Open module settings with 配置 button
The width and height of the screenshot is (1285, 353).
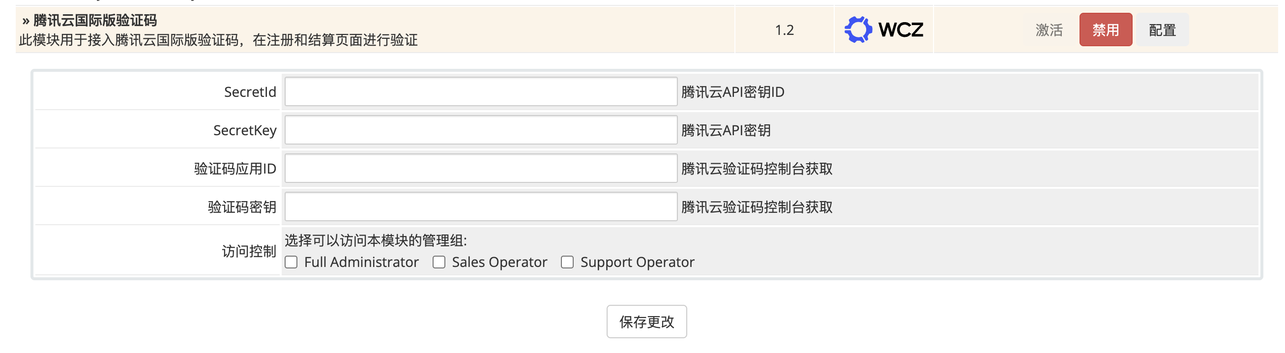[x=1162, y=30]
